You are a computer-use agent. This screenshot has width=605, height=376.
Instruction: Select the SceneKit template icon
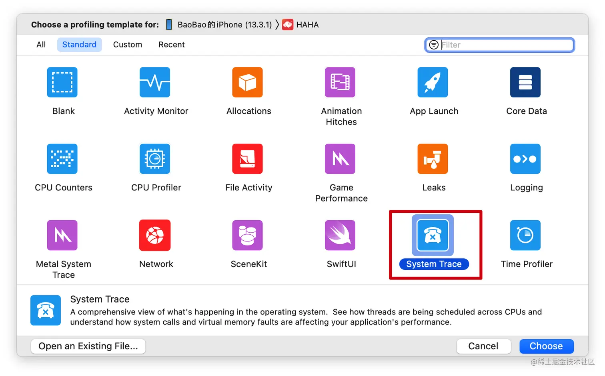pos(247,235)
